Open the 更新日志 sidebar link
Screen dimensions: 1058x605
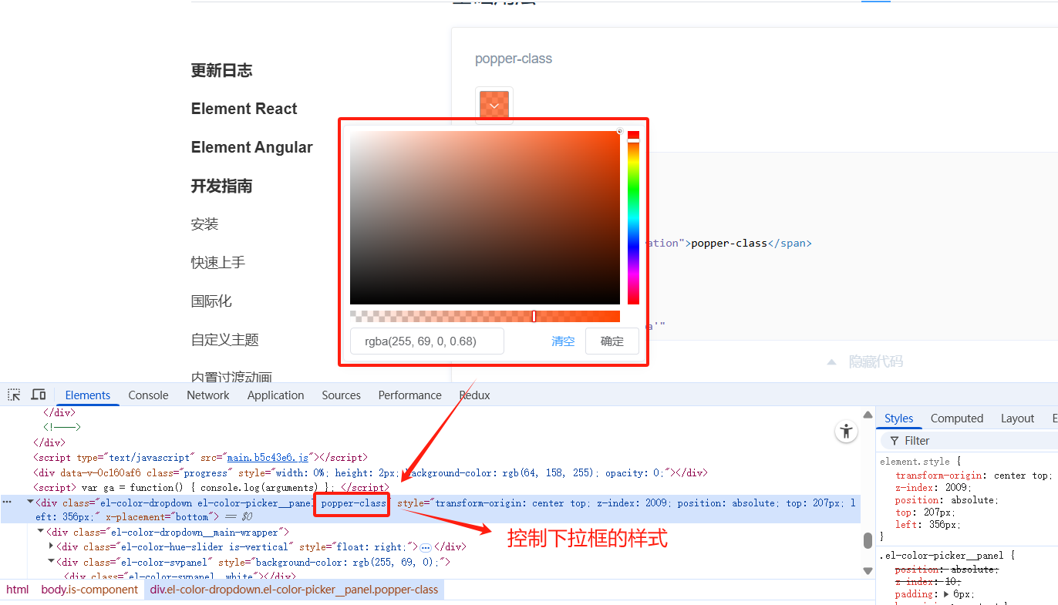tap(222, 70)
